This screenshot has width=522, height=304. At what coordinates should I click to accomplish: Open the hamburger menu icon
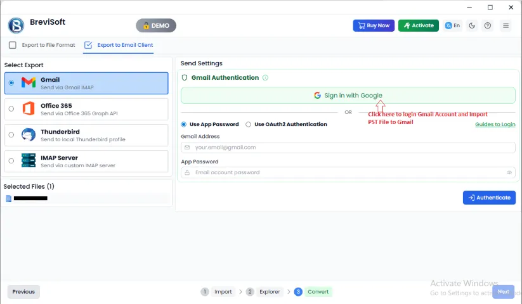click(x=506, y=25)
